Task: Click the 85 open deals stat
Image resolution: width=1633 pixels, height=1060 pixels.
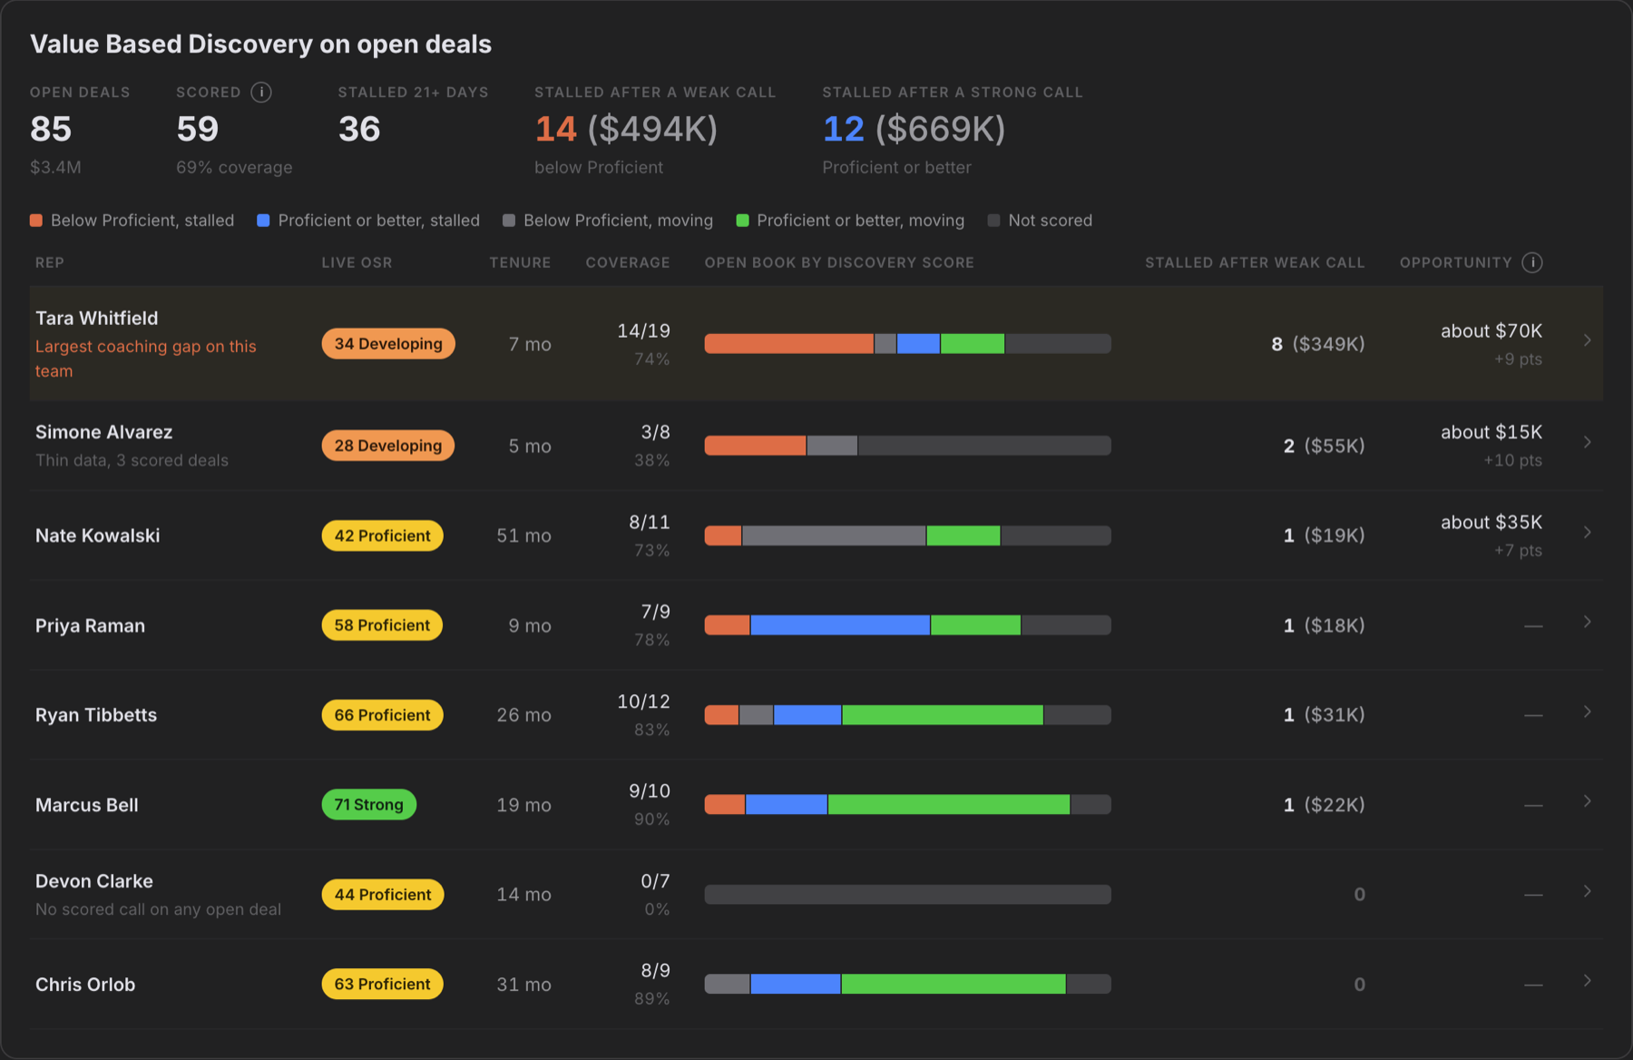Action: point(51,129)
